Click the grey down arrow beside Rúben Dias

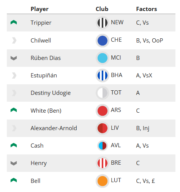click(14, 58)
